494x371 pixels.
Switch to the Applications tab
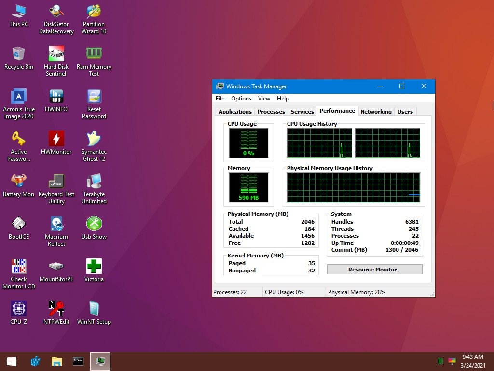point(235,112)
